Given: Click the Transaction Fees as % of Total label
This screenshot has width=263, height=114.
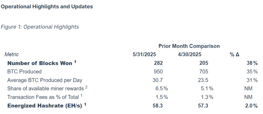Looking at the screenshot, I should pyautogui.click(x=43, y=97).
